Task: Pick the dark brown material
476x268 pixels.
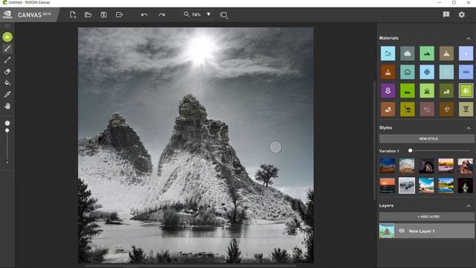Action: tap(446, 109)
